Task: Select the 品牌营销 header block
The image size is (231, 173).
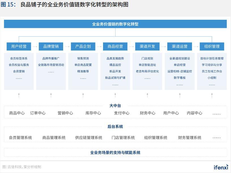Action: tap(51, 46)
